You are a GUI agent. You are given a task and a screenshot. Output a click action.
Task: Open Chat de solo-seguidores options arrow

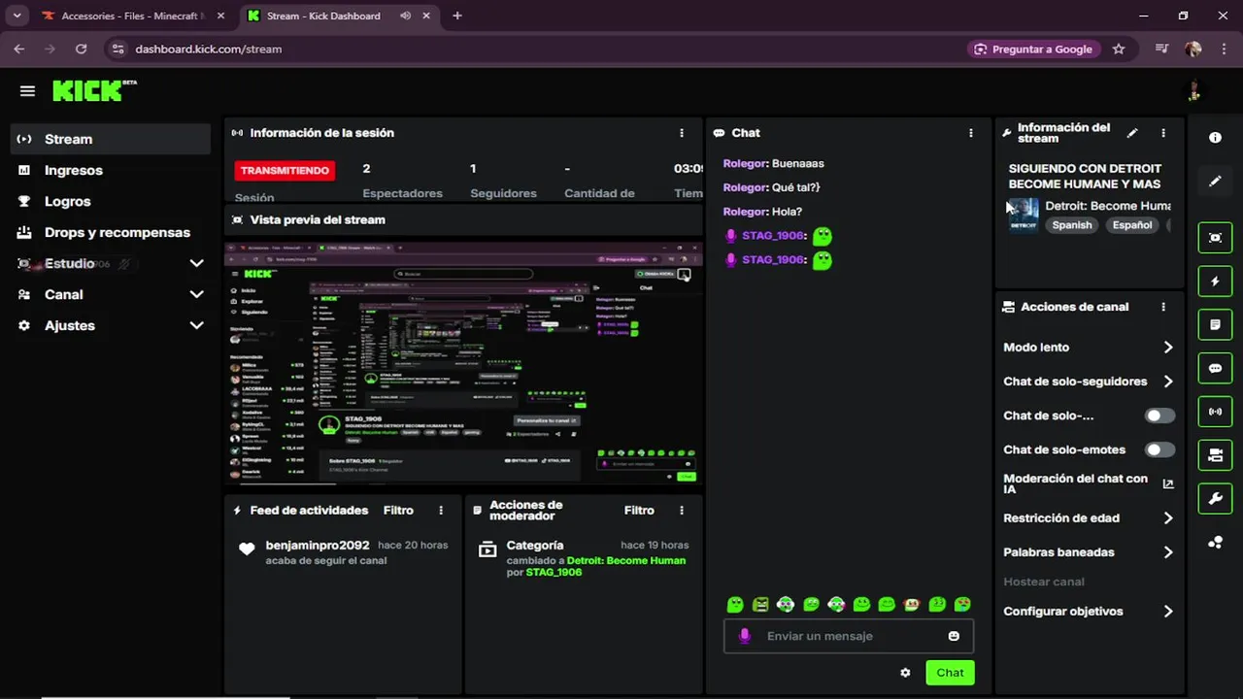click(x=1168, y=382)
